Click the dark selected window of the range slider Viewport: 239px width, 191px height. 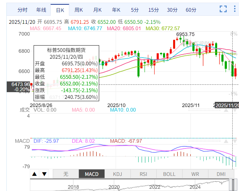233,185
